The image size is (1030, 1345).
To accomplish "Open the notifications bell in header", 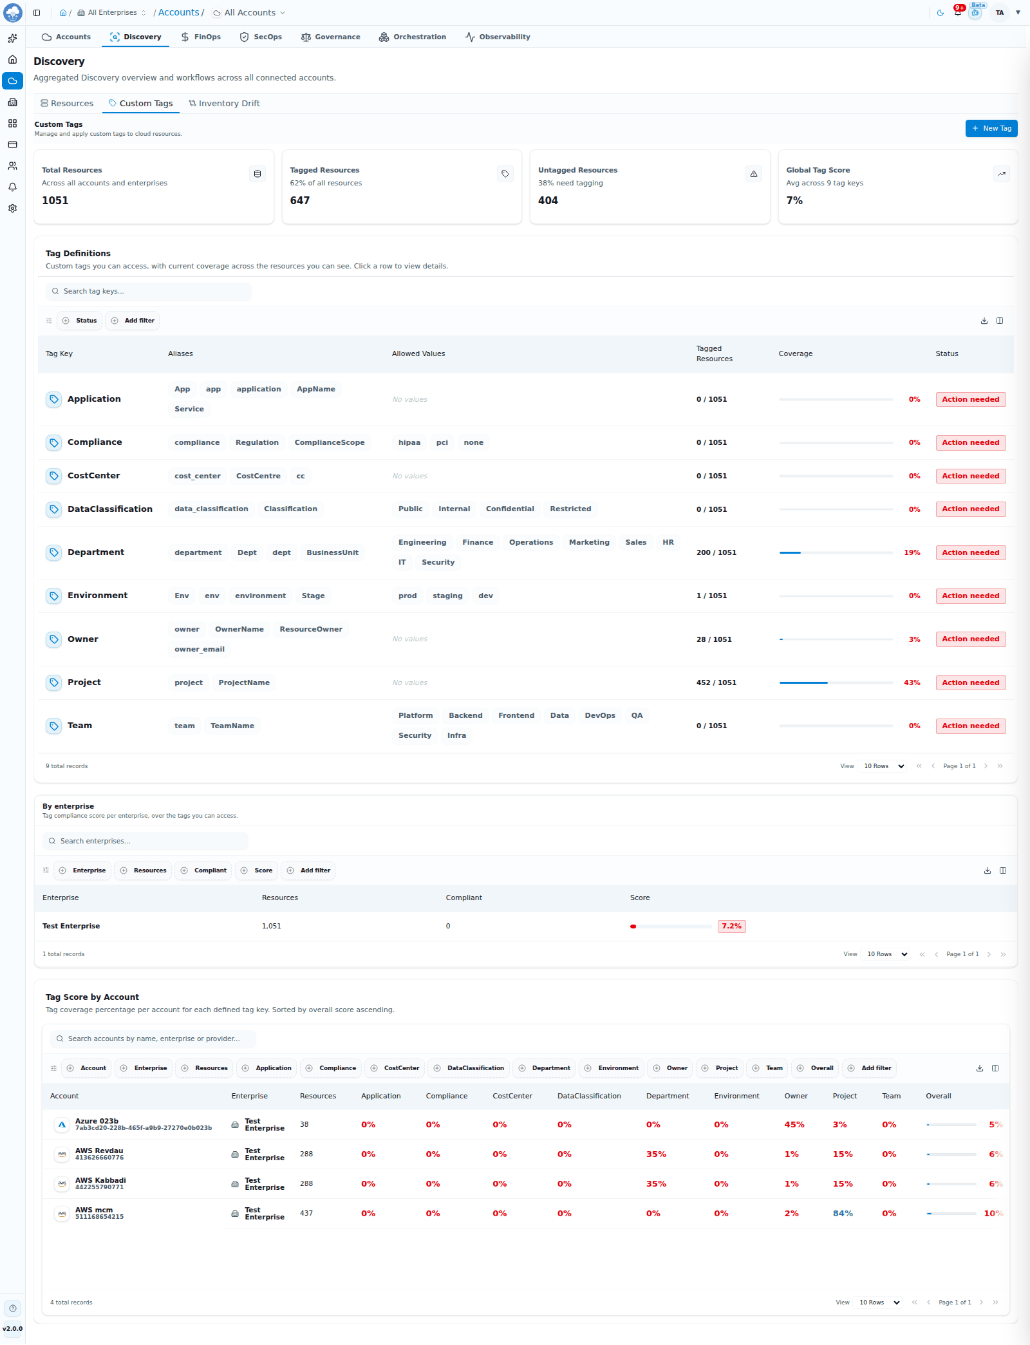I will (958, 13).
